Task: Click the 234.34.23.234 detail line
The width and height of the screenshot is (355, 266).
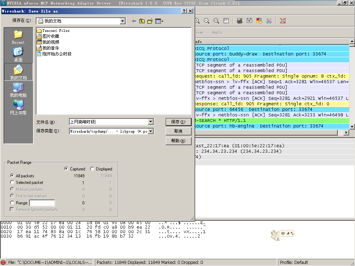Action: 275,151
